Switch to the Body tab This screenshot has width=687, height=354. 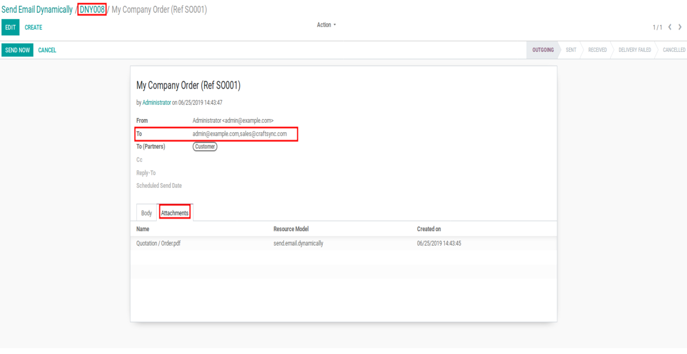point(146,213)
